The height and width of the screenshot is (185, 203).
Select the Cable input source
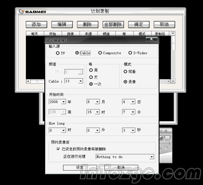[x=77, y=53]
